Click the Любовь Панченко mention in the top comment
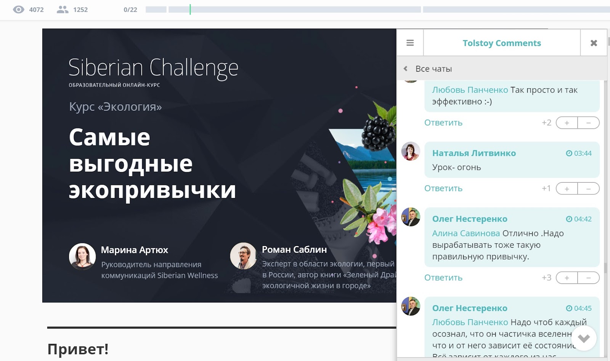 pos(470,90)
